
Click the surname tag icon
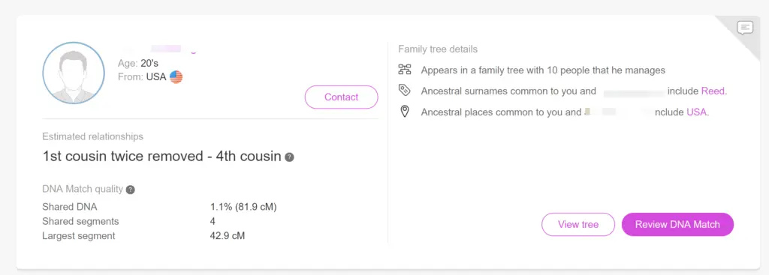tap(405, 91)
